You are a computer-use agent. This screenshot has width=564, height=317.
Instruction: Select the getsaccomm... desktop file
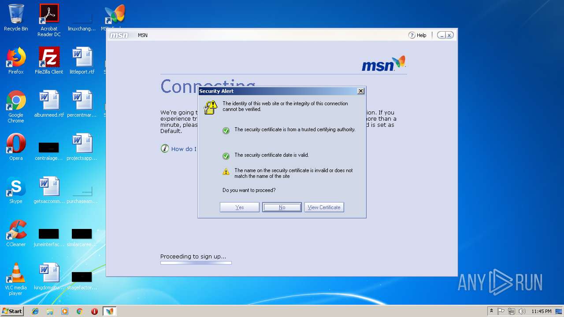click(x=49, y=190)
